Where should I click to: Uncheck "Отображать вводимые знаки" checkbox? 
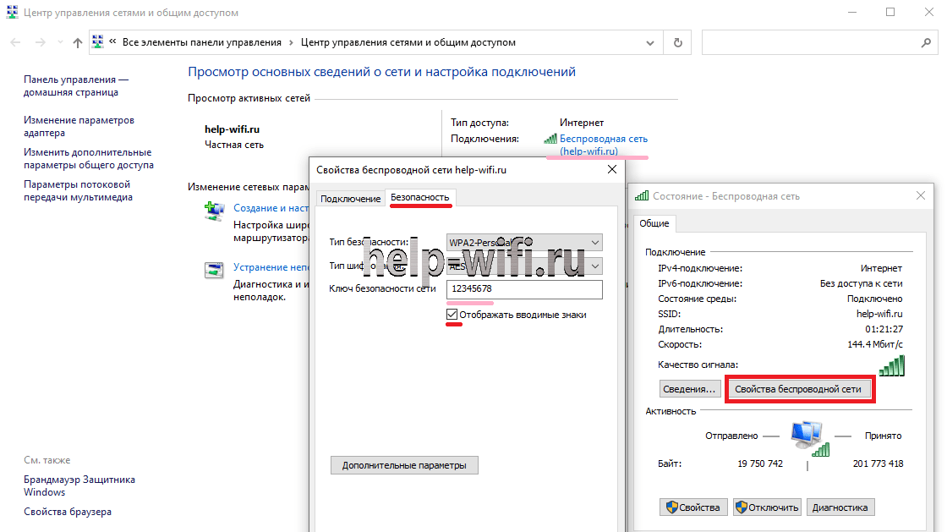(x=452, y=315)
